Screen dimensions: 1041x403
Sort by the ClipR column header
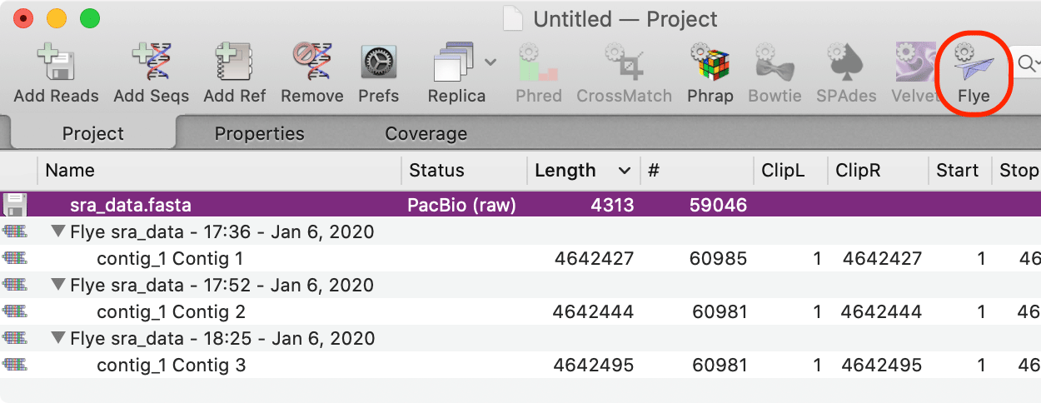click(877, 171)
